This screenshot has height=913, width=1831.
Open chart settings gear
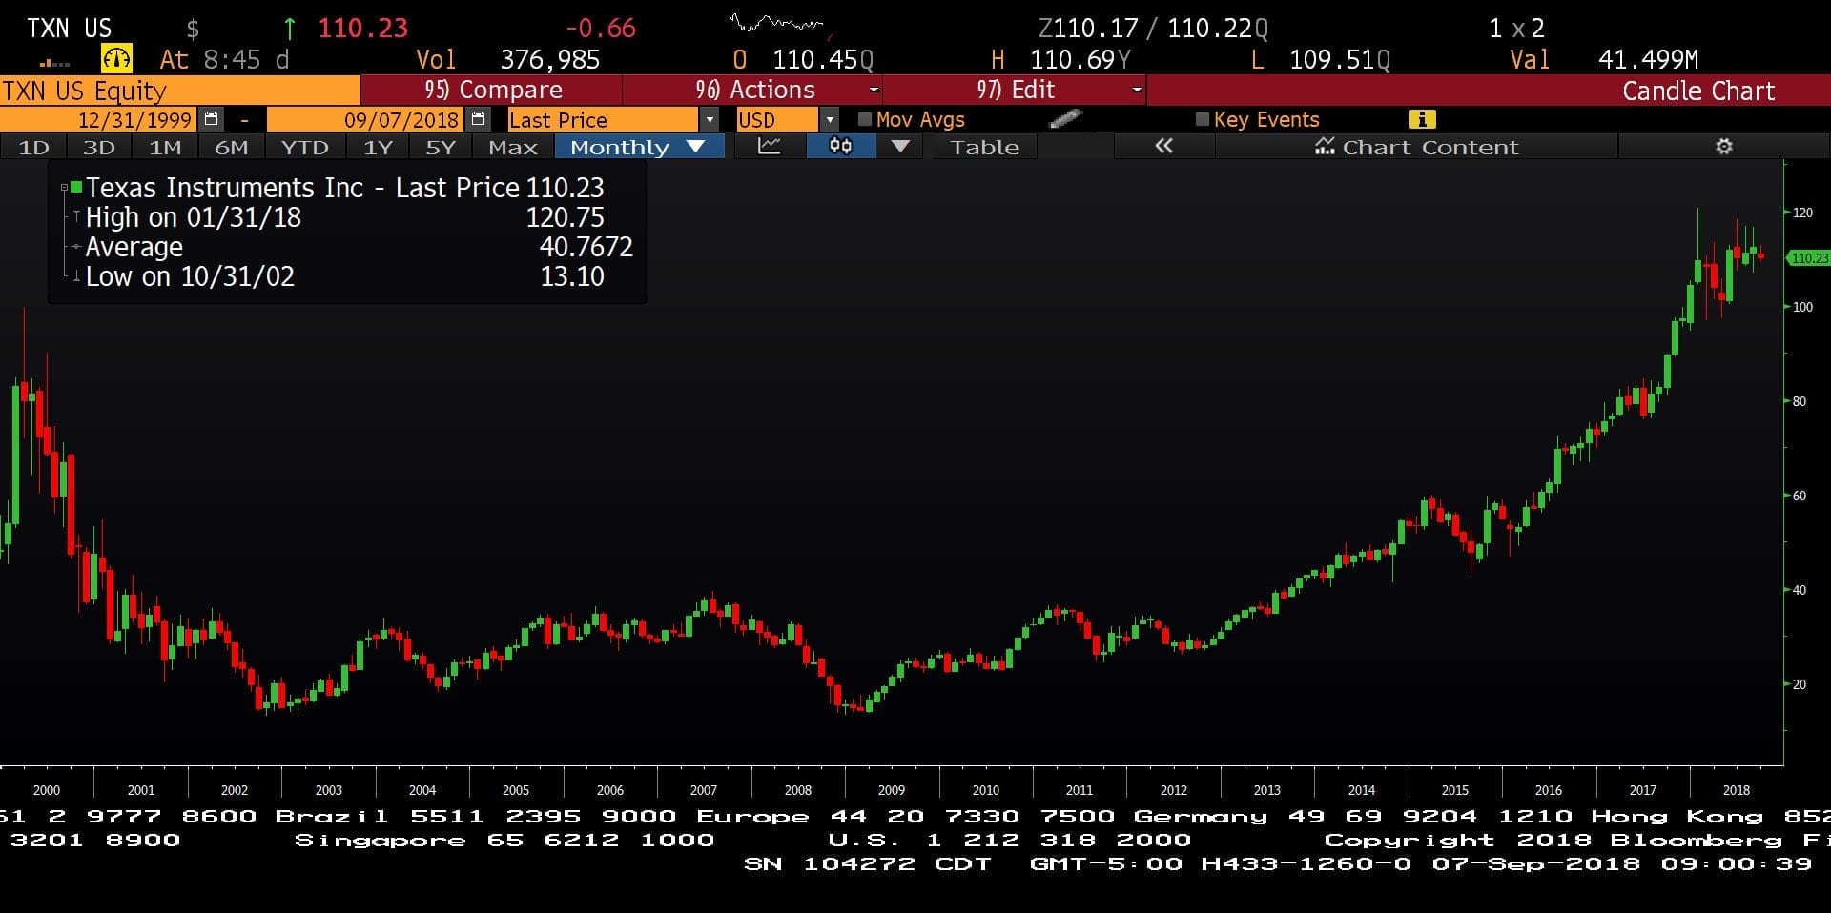click(1724, 147)
